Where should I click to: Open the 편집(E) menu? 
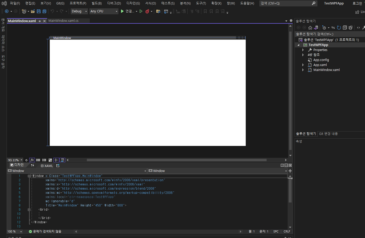click(x=30, y=3)
